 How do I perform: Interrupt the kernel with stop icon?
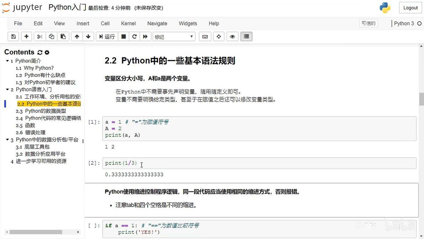(123, 37)
